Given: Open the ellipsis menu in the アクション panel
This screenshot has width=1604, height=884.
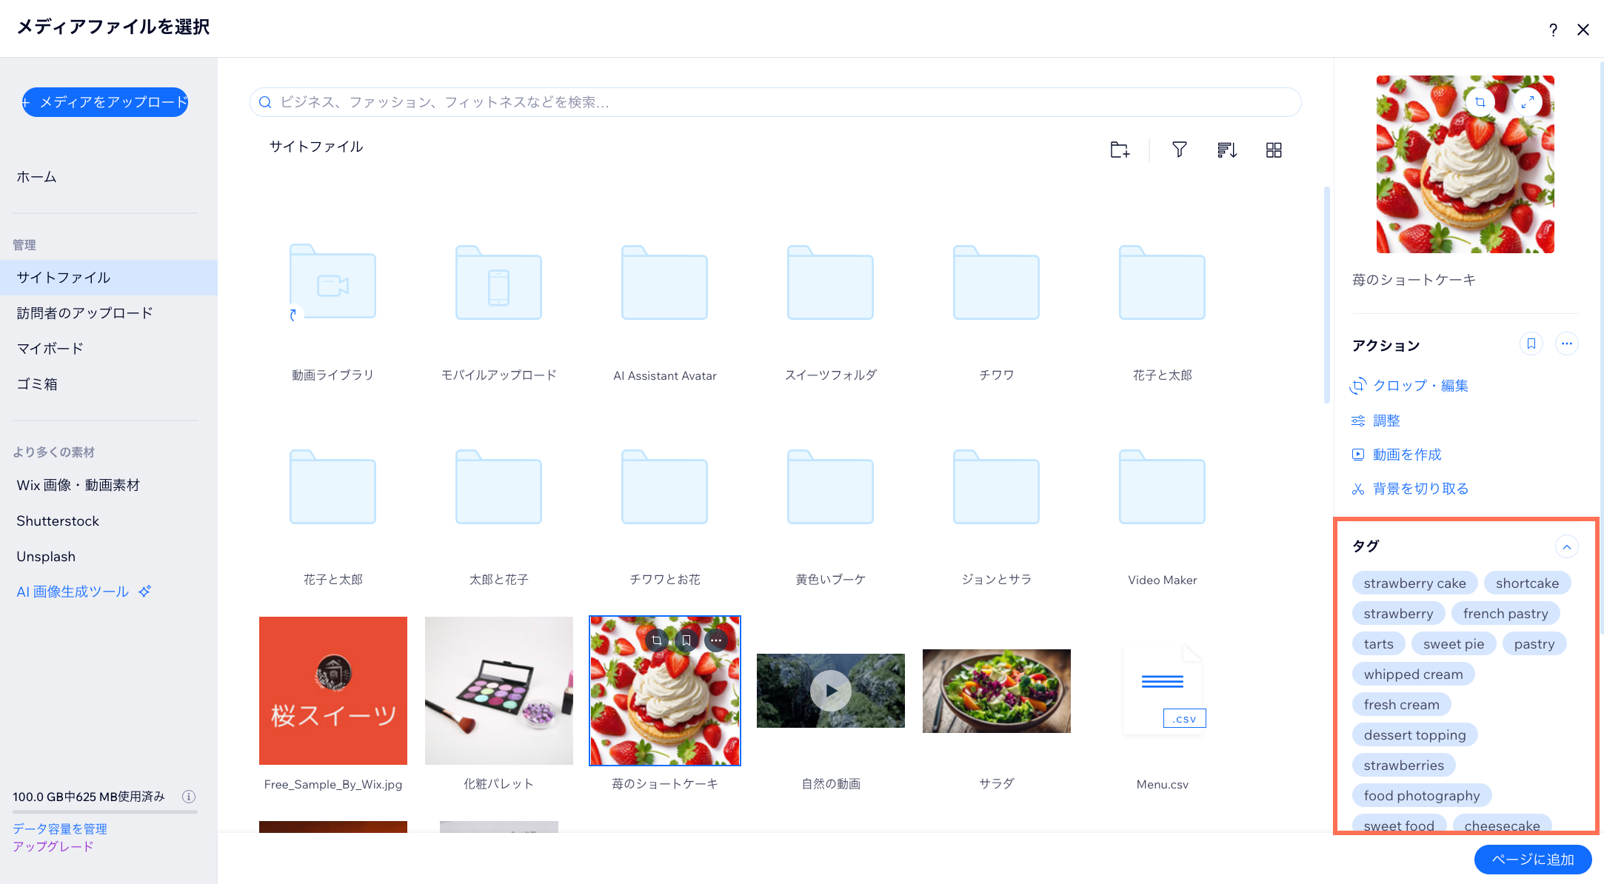Looking at the screenshot, I should (x=1568, y=343).
